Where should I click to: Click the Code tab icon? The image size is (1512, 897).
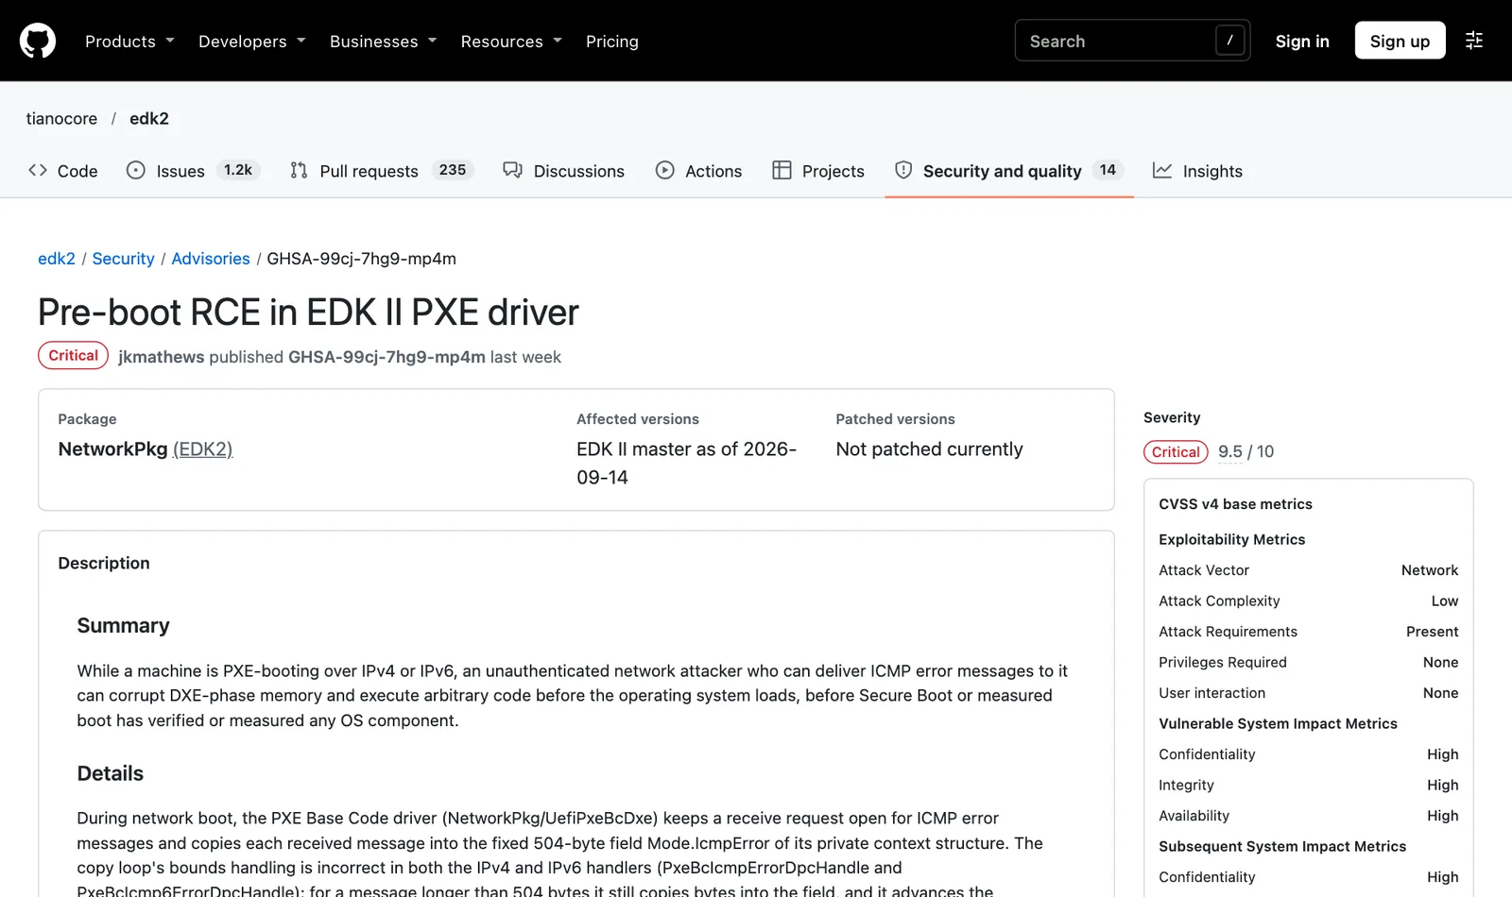(x=38, y=170)
